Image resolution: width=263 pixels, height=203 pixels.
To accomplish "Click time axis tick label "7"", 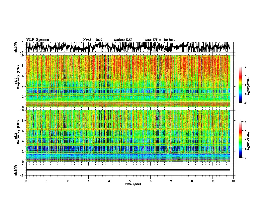I will (x=171, y=181).
